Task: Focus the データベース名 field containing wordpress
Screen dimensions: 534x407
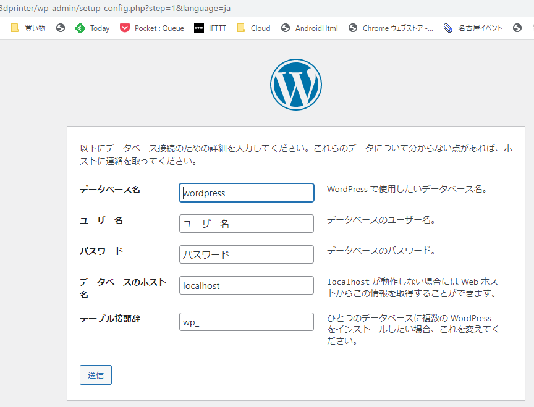Action: pos(246,193)
